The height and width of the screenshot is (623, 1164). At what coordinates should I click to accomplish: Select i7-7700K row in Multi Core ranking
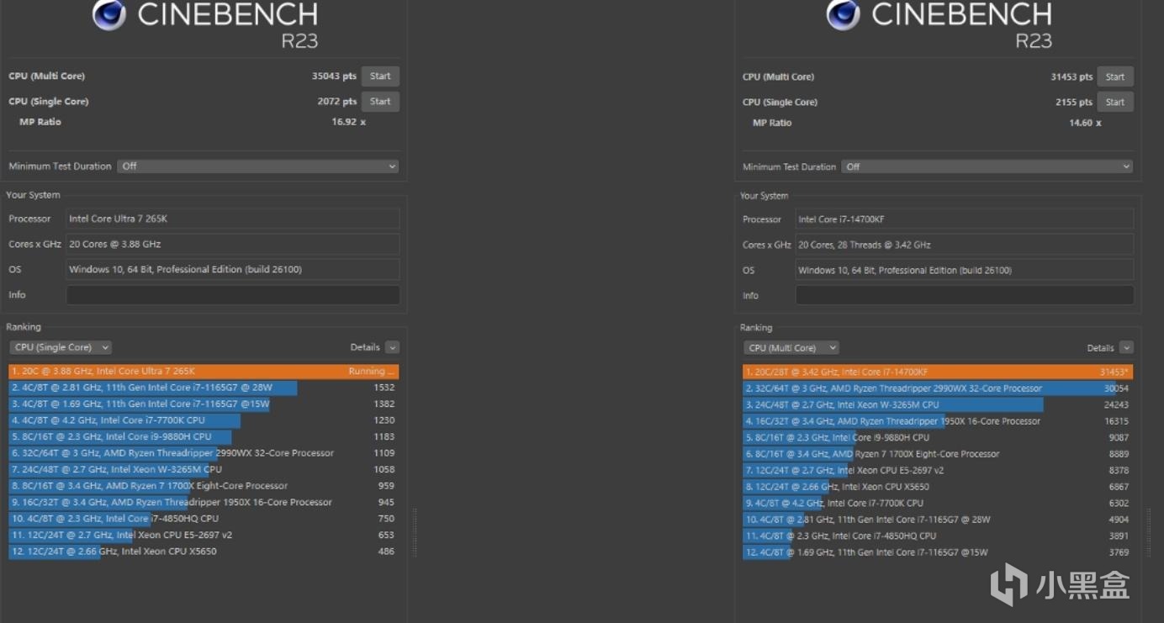click(x=938, y=503)
